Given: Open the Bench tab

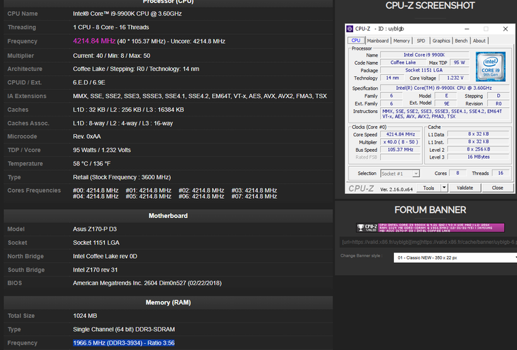Looking at the screenshot, I should click(461, 41).
